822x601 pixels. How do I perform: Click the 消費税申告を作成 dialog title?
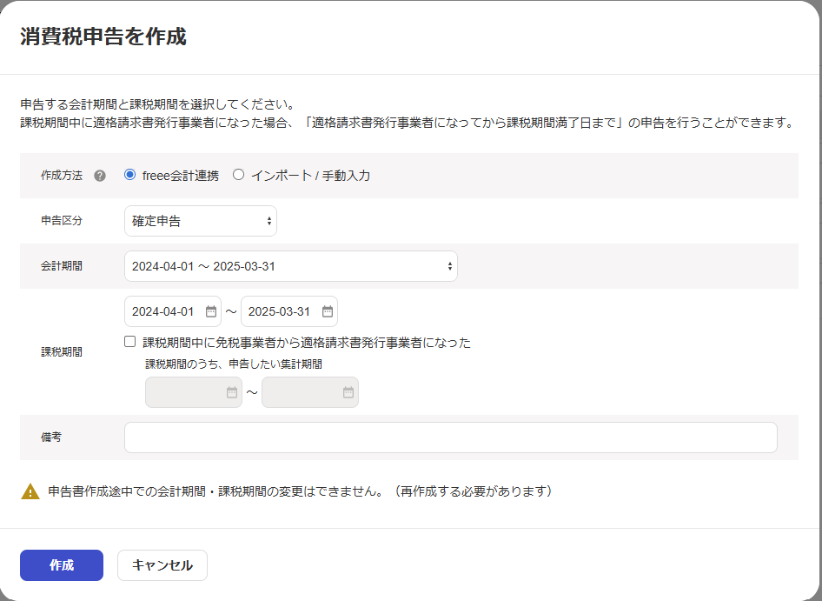click(x=103, y=37)
